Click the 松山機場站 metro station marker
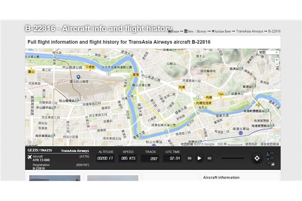 click(x=77, y=100)
